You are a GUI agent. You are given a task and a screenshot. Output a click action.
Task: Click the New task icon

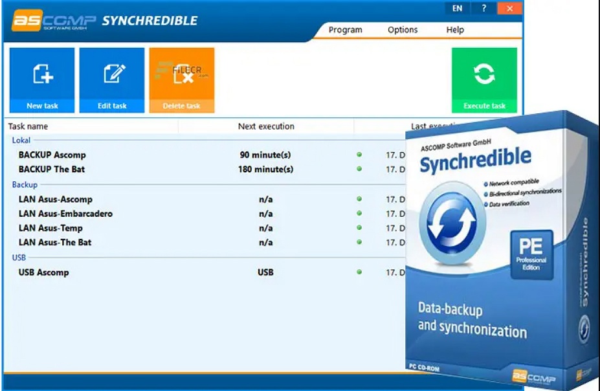pos(42,74)
